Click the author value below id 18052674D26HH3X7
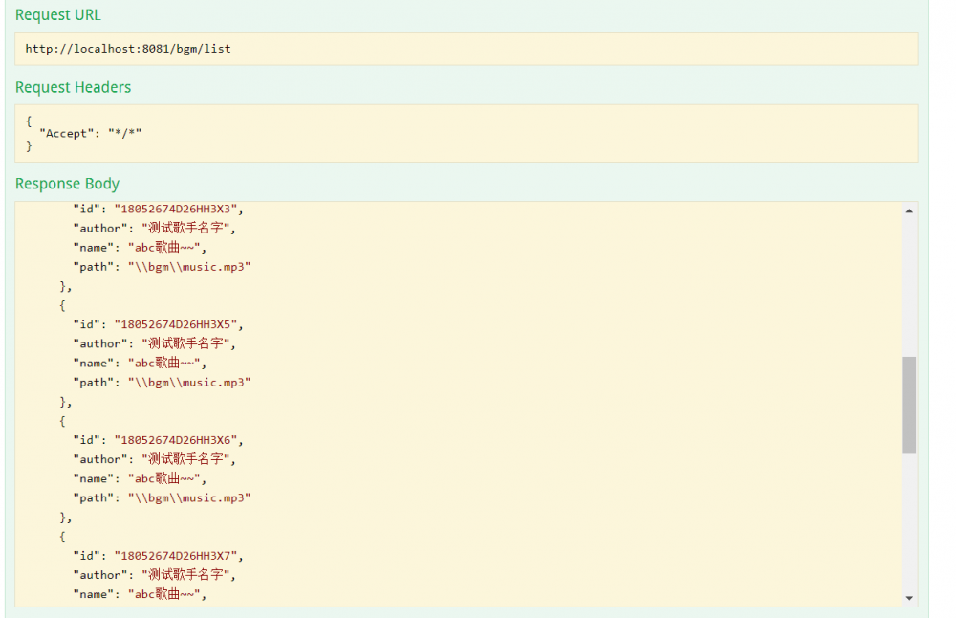 click(187, 575)
